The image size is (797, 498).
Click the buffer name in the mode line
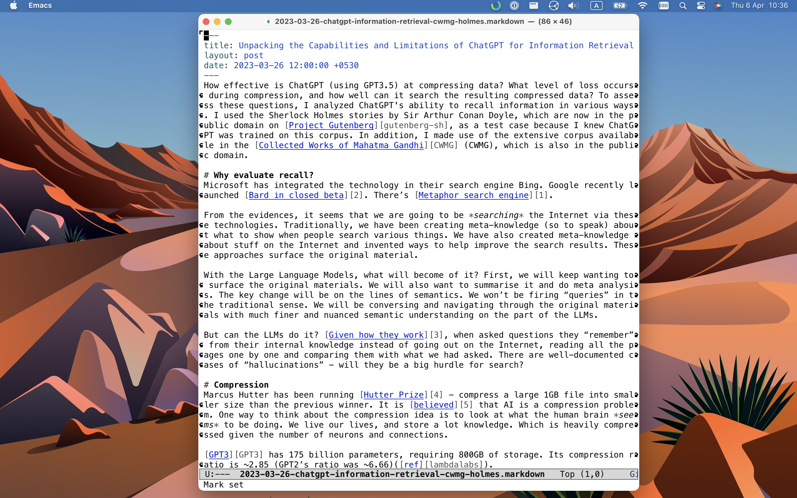pos(392,474)
